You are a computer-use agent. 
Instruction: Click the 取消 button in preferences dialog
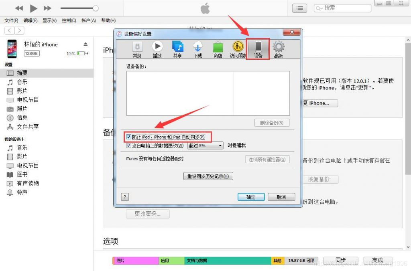[x=281, y=197]
